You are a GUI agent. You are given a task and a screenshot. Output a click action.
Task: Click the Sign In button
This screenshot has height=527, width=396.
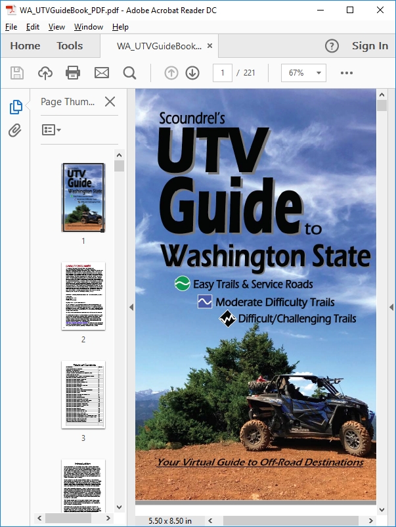370,46
